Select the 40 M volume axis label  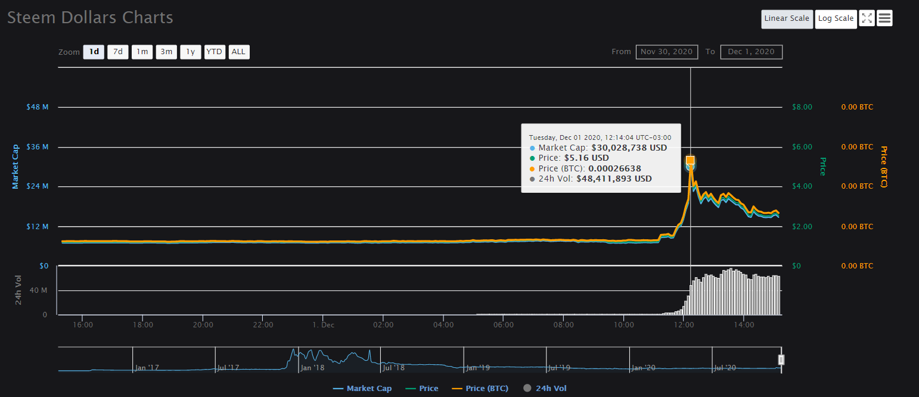(x=39, y=290)
